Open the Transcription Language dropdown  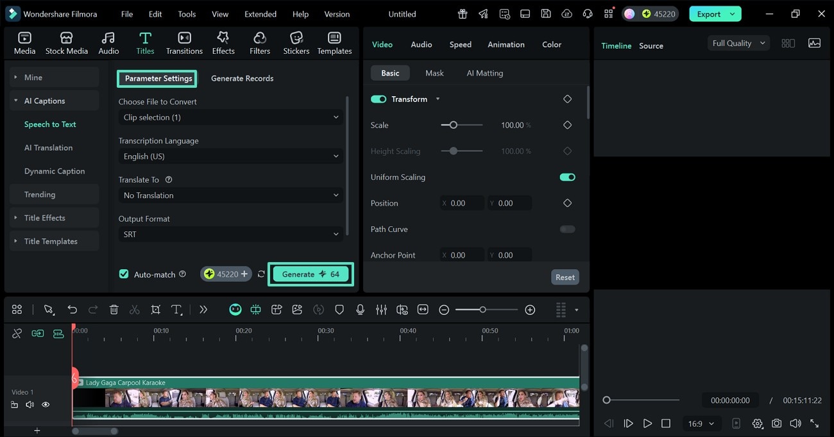231,156
